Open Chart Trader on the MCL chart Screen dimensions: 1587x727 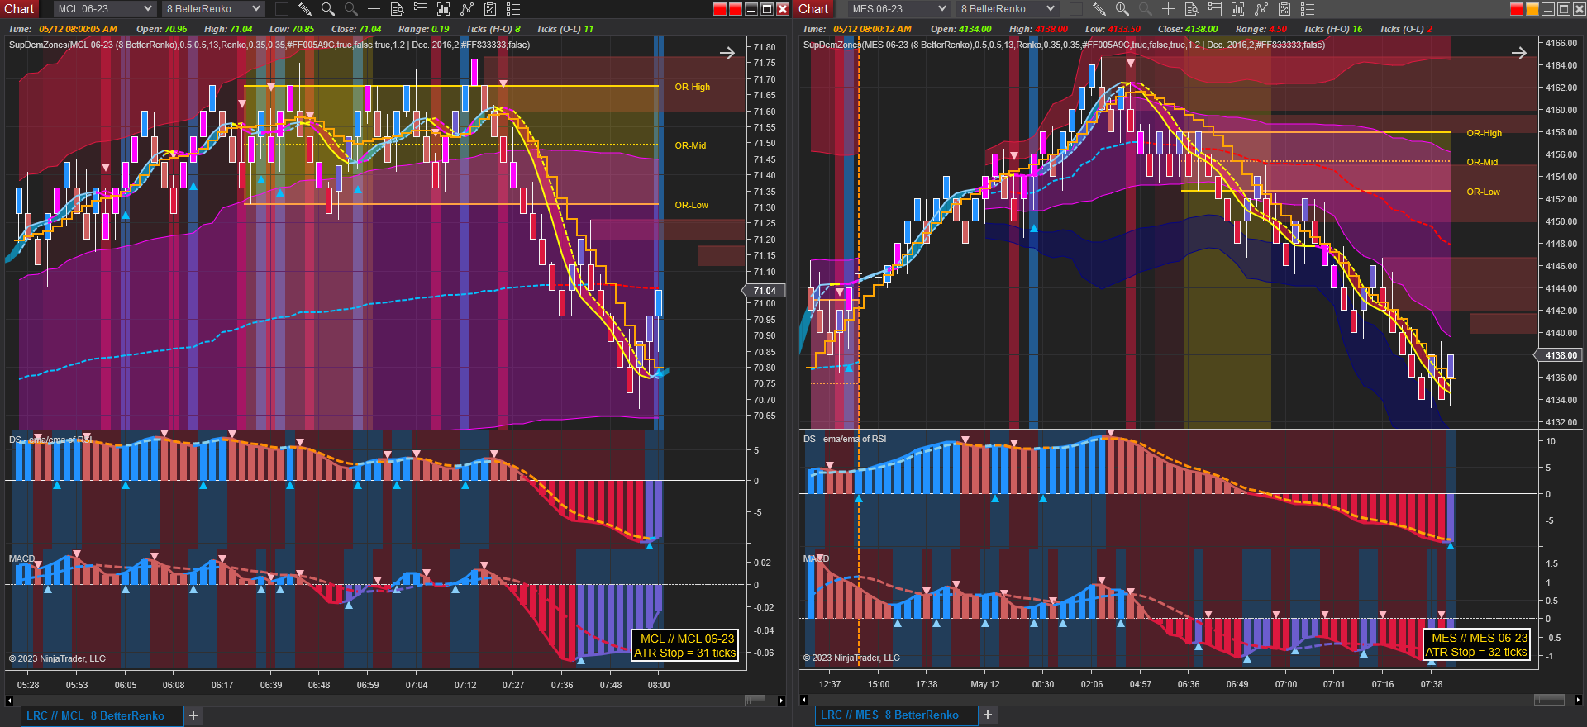421,9
